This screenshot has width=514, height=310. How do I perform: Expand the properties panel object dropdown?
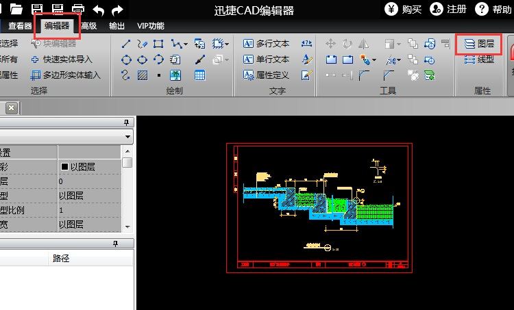pos(128,136)
